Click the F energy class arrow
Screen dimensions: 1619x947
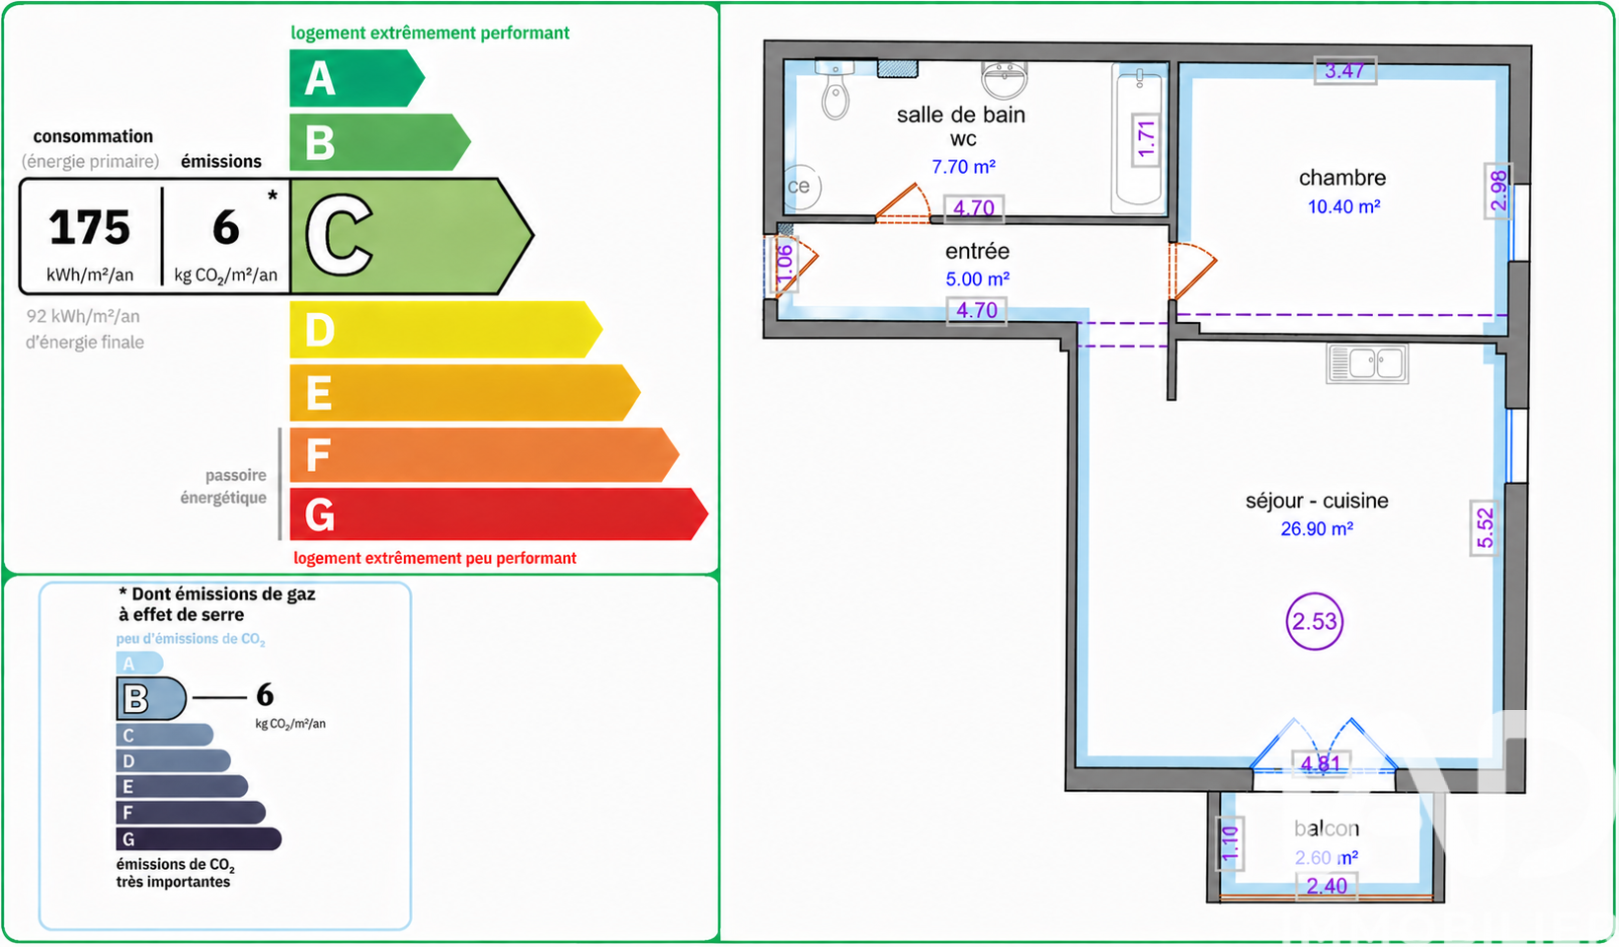484,455
